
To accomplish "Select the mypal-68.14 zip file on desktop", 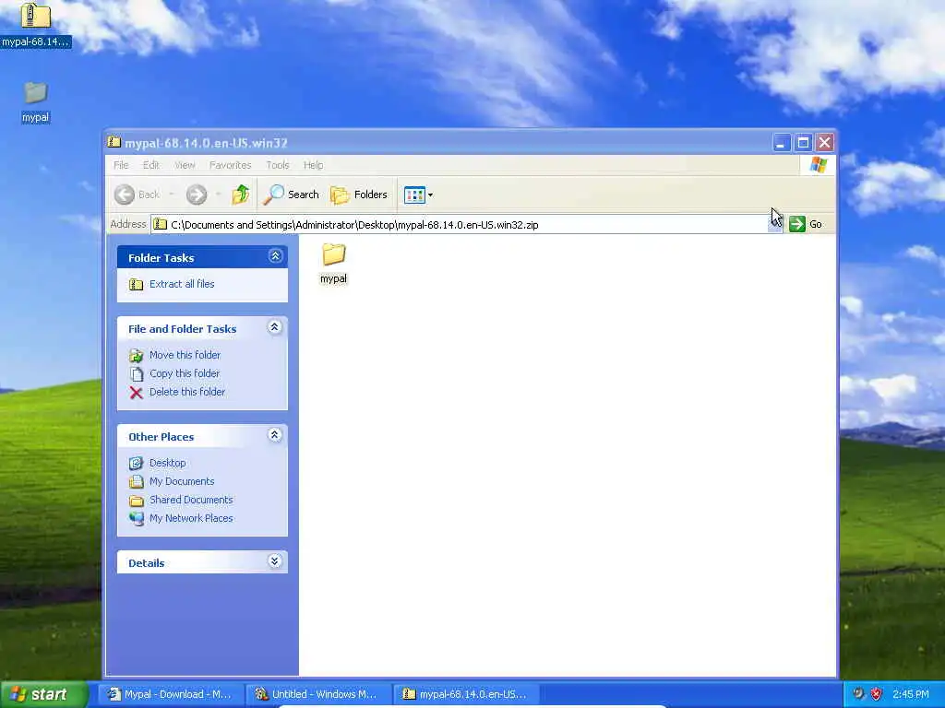I will (36, 24).
